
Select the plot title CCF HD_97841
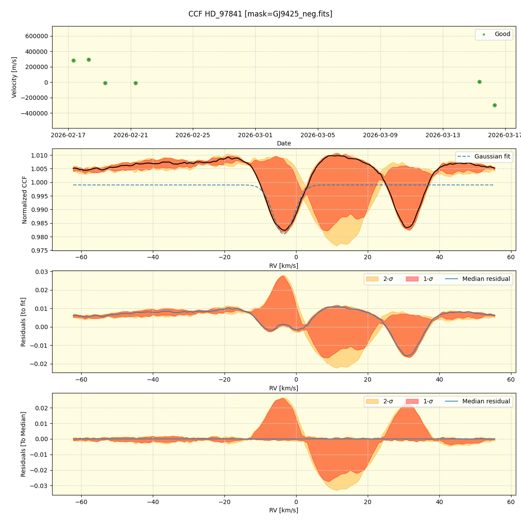tap(261, 14)
